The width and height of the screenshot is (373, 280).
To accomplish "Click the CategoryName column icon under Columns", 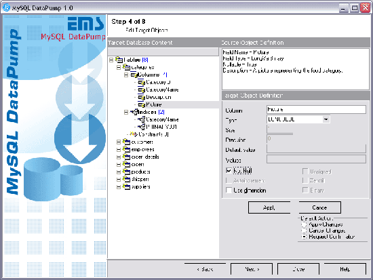I will click(141, 89).
